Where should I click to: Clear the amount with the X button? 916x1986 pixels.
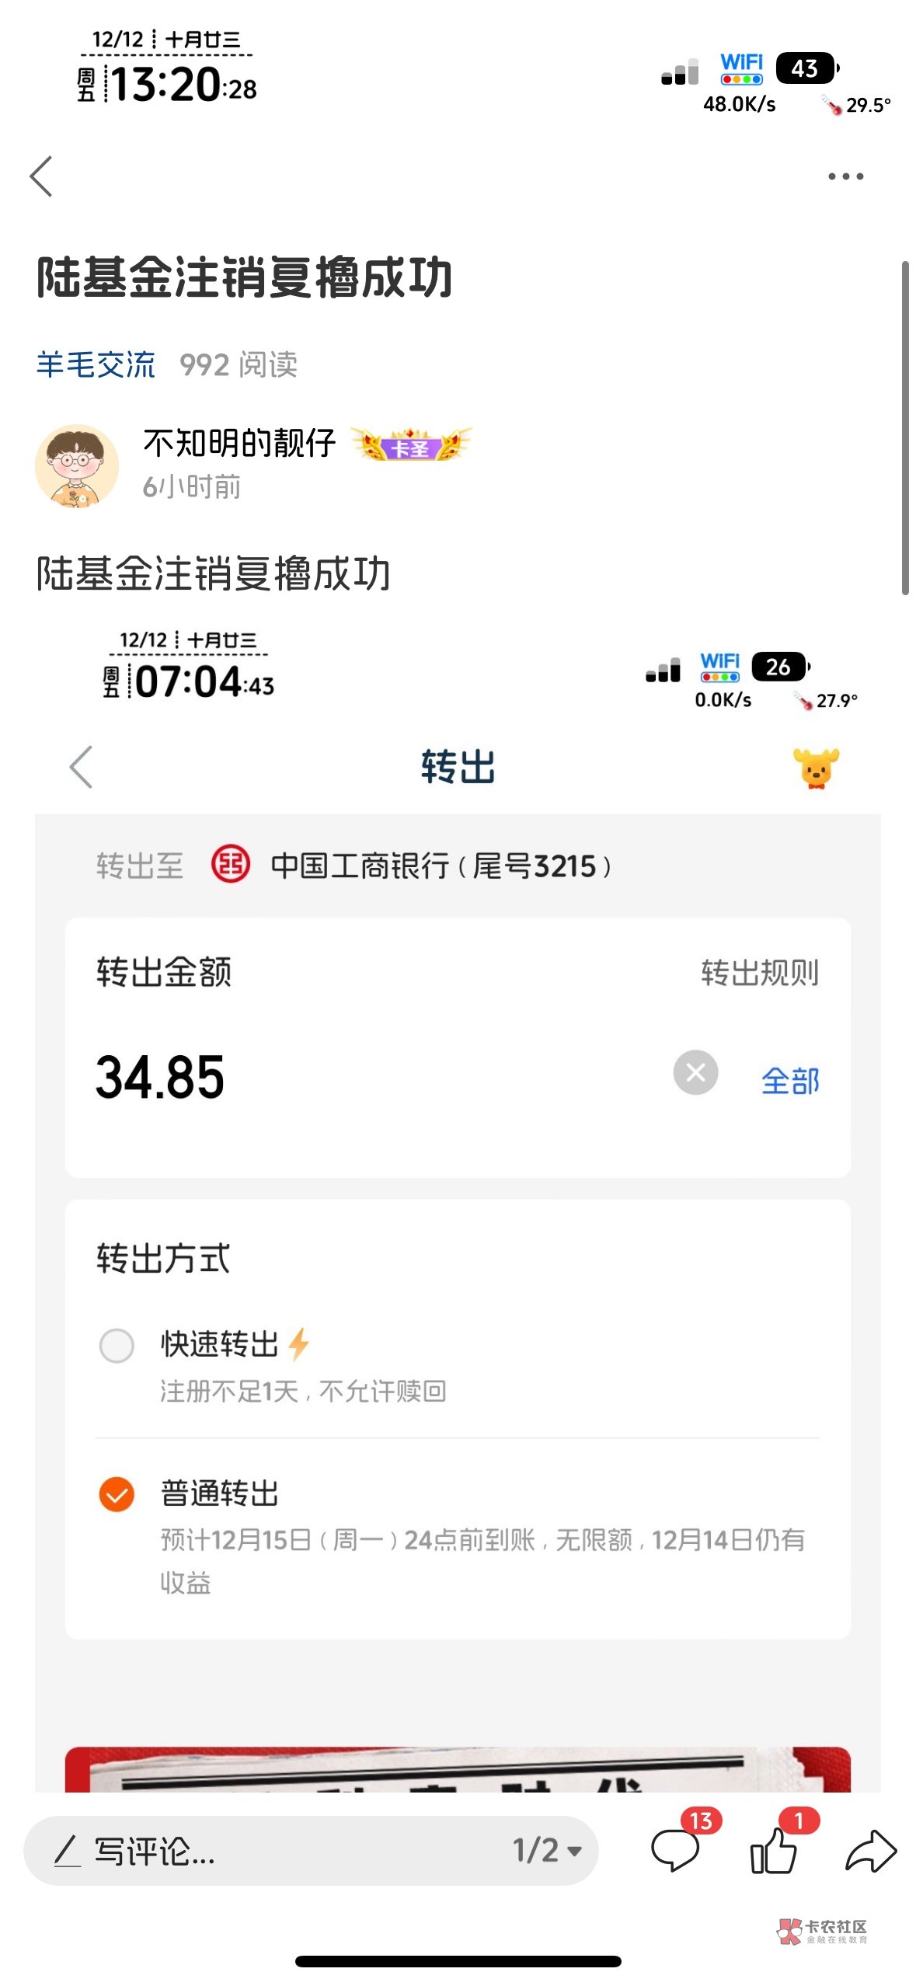pyautogui.click(x=695, y=1073)
